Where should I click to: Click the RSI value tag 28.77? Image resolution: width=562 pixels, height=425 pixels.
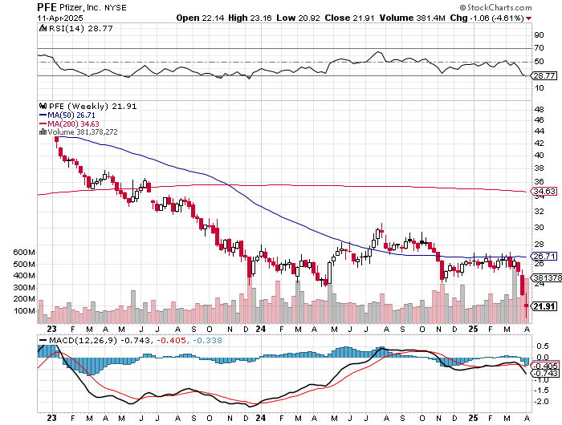tap(544, 75)
